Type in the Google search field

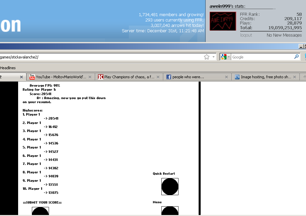[262, 57]
